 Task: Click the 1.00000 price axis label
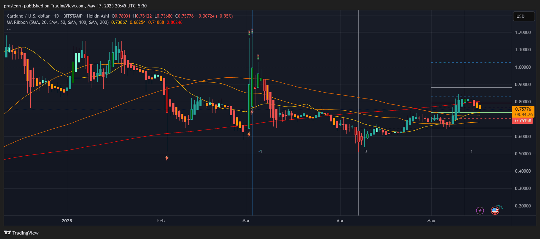(x=523, y=67)
